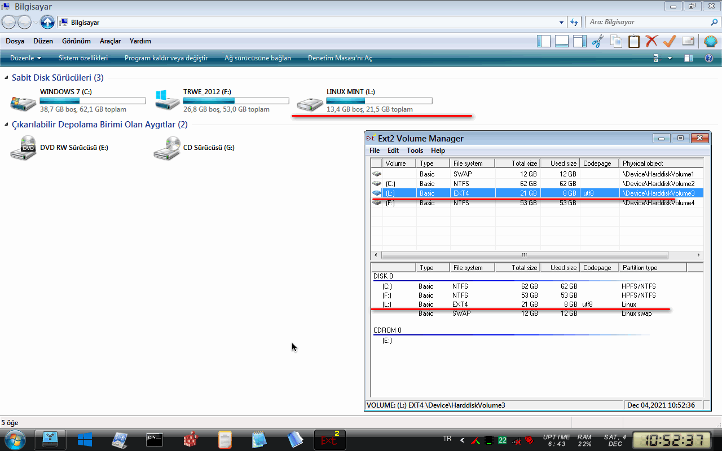Click the TR language indicator
722x451 pixels.
pyautogui.click(x=447, y=439)
